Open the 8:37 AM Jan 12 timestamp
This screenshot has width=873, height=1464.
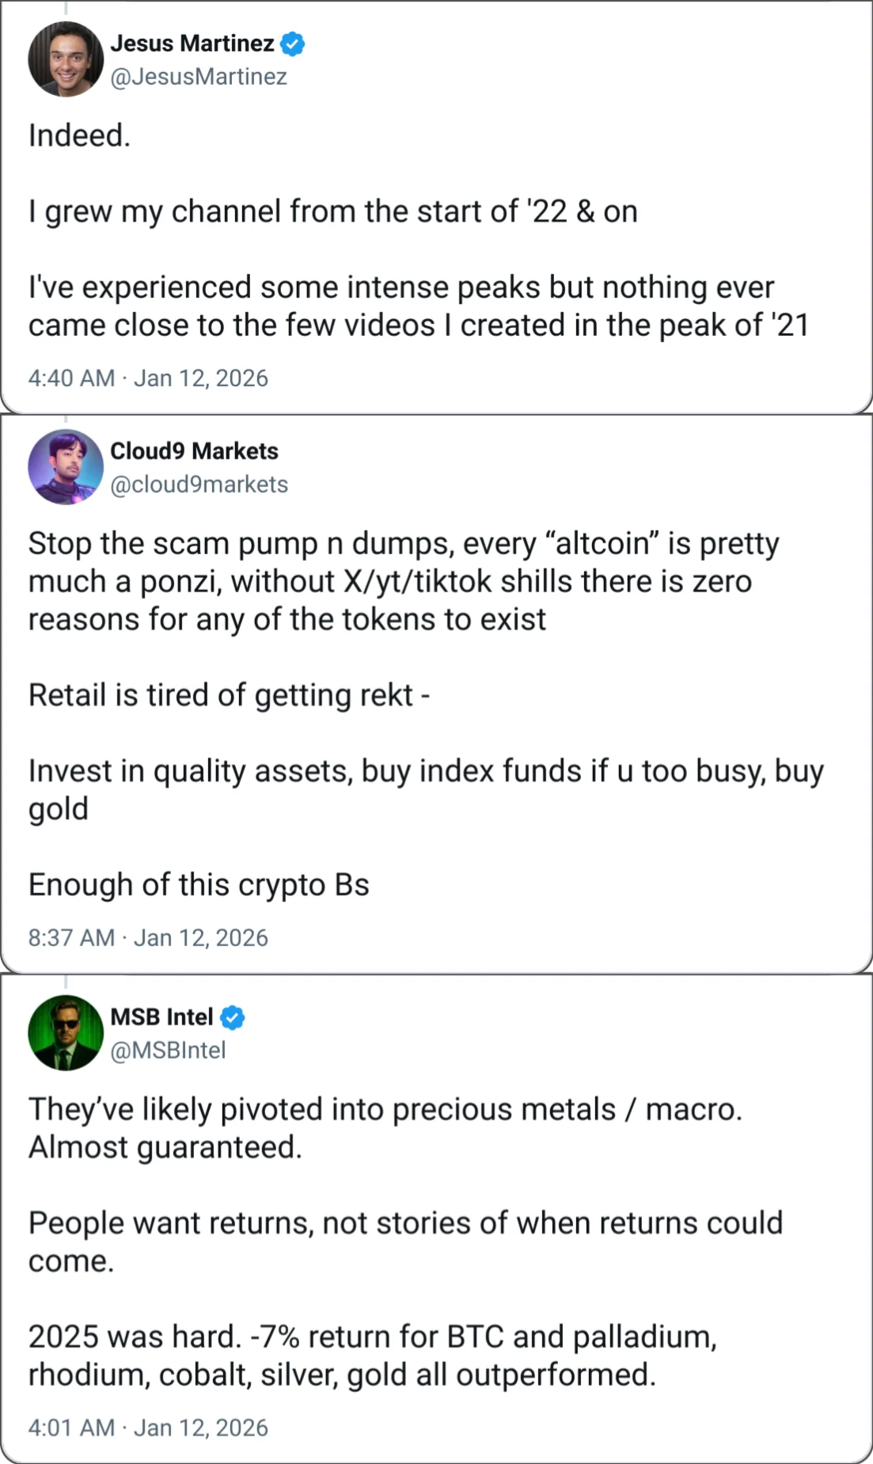[148, 937]
